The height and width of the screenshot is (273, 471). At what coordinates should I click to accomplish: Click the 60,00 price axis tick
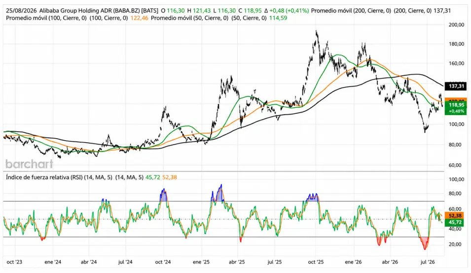[x=456, y=165]
